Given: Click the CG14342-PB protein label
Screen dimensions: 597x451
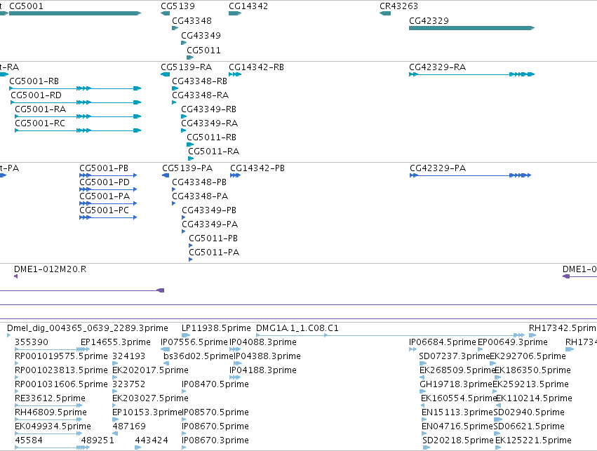Looking at the screenshot, I should coord(257,168).
